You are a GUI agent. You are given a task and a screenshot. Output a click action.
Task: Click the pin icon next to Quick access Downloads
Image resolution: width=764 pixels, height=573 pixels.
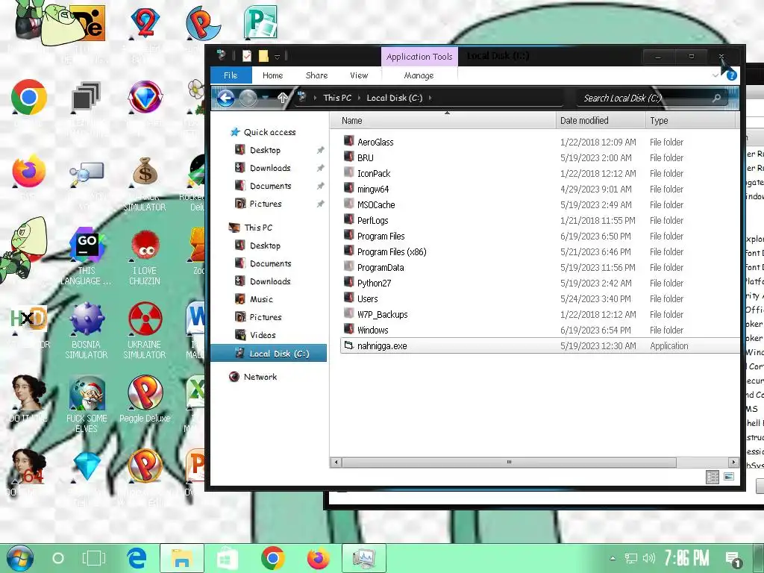click(320, 168)
